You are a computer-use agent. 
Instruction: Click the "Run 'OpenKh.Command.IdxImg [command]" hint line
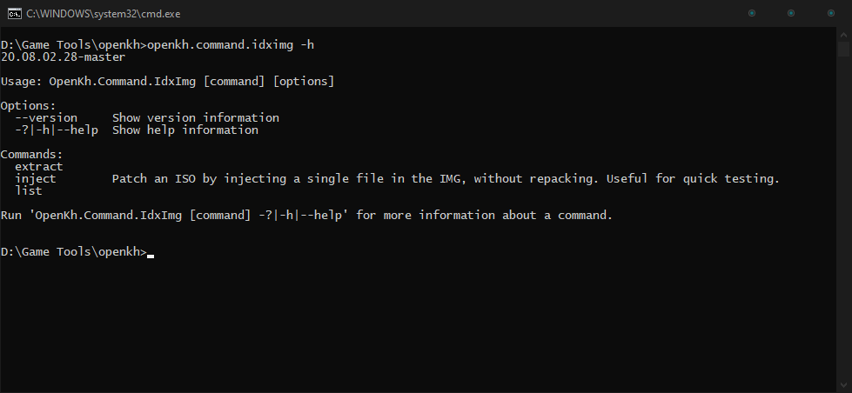pyautogui.click(x=306, y=215)
